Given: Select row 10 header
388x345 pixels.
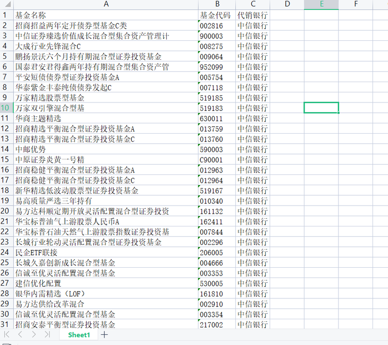Looking at the screenshot, I should (7, 108).
